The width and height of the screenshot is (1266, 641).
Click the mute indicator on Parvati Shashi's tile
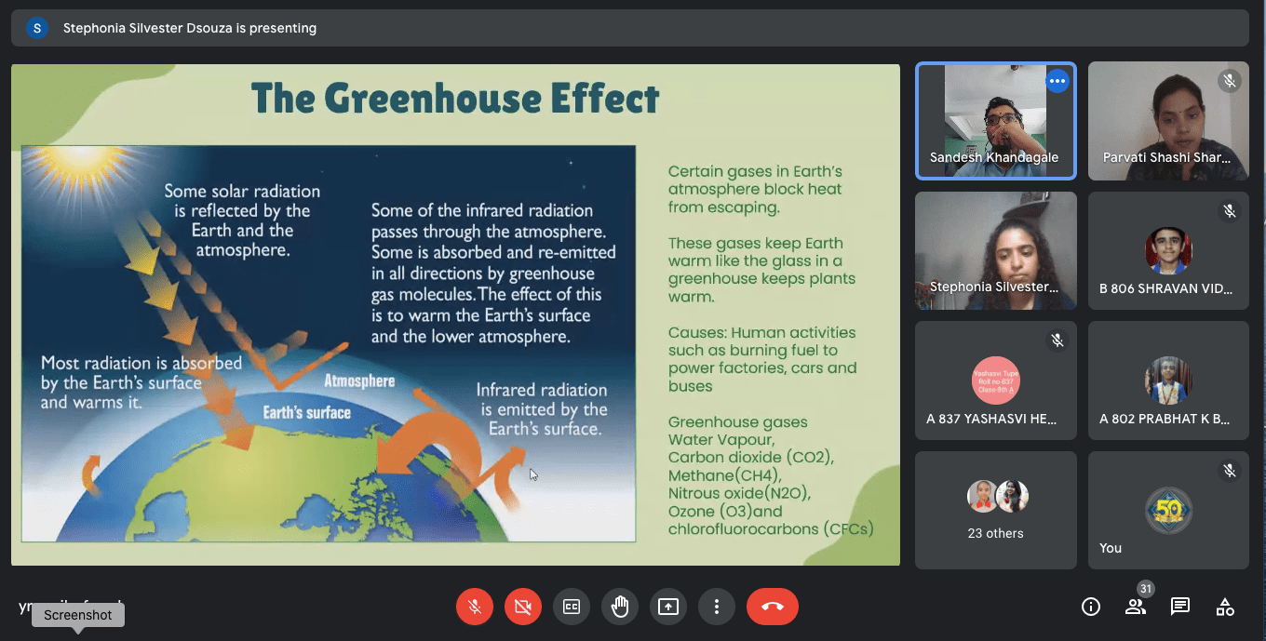click(1230, 81)
